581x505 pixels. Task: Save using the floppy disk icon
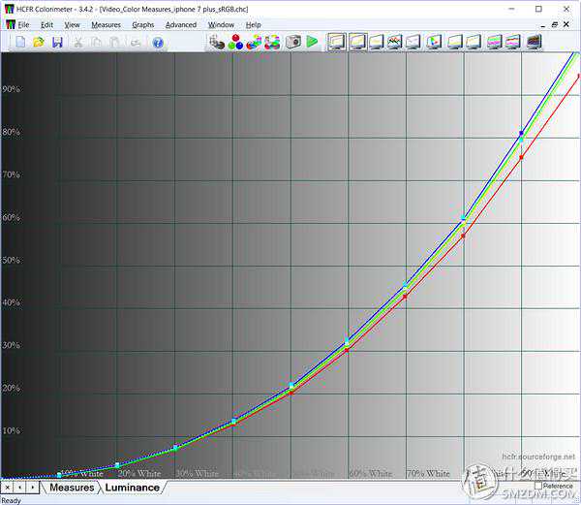57,42
